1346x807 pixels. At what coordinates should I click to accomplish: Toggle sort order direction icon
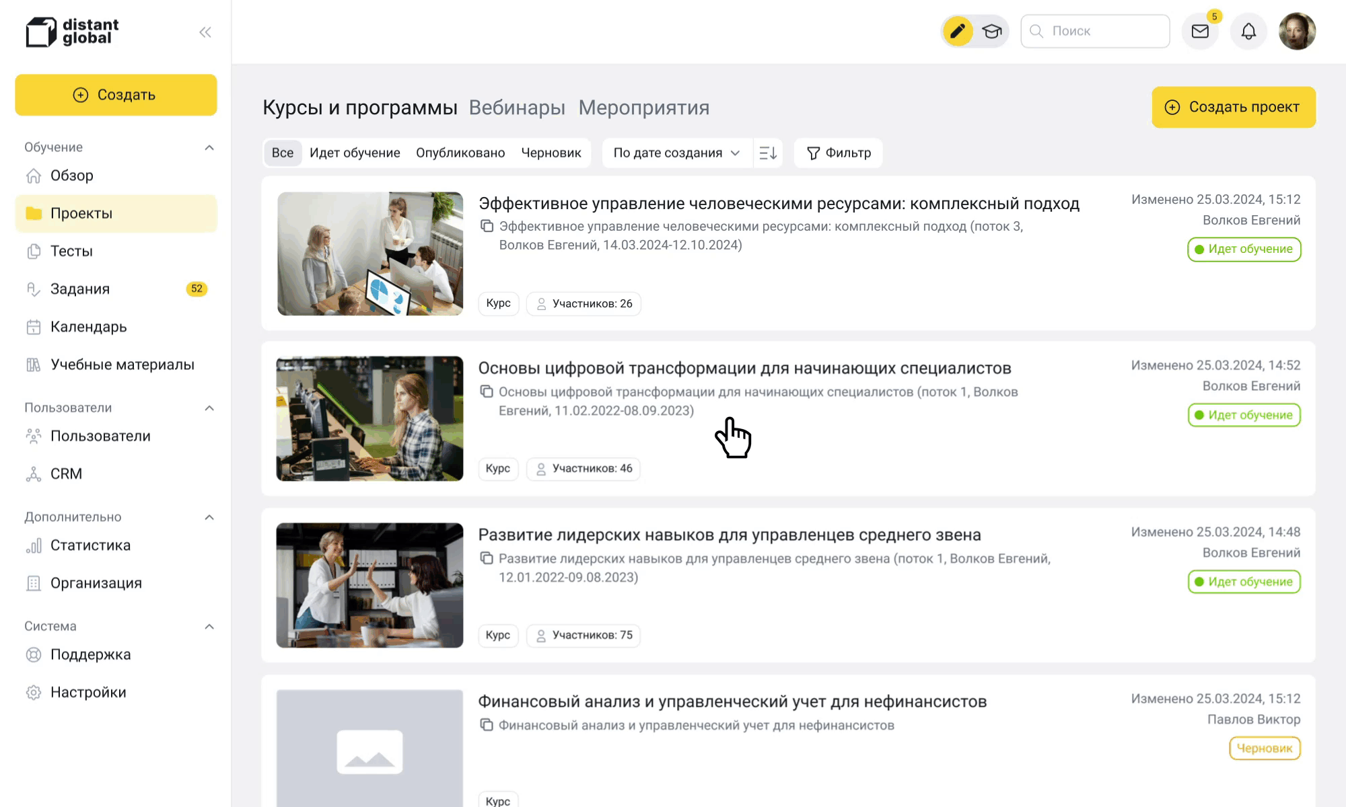coord(768,153)
